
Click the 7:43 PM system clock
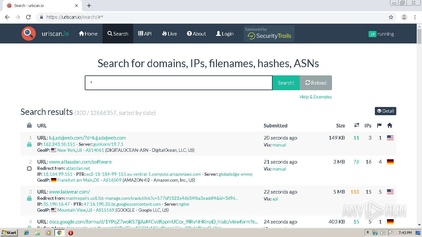point(405,233)
